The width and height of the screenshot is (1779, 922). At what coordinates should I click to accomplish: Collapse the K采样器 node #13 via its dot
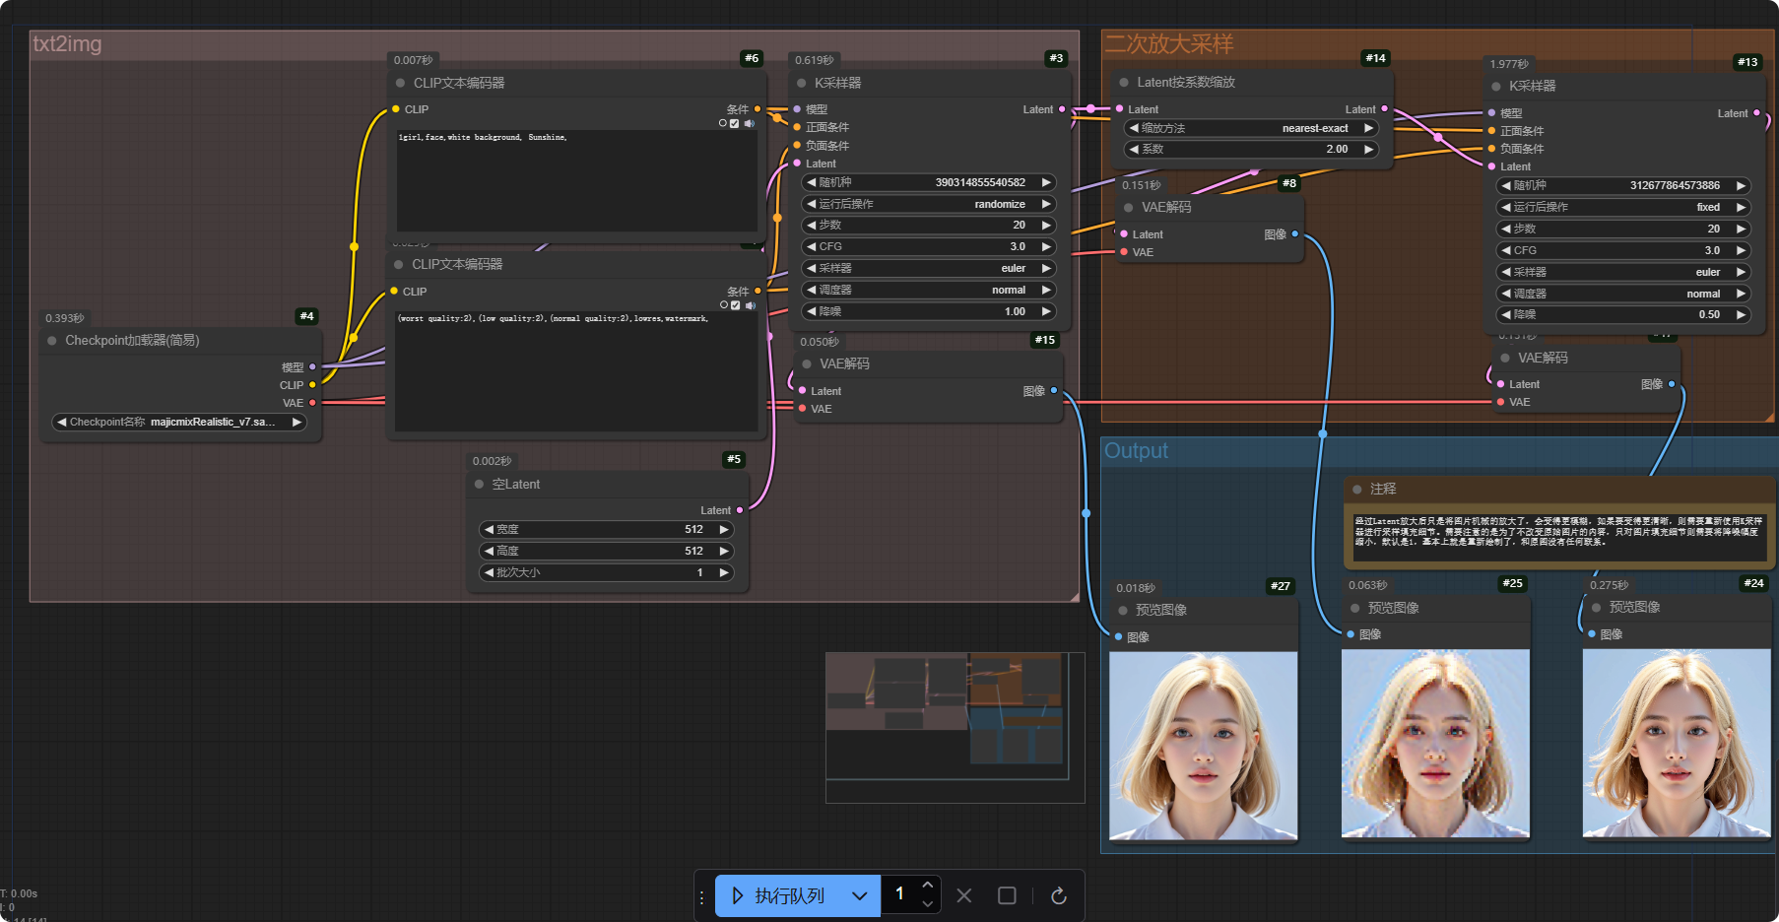(1496, 87)
